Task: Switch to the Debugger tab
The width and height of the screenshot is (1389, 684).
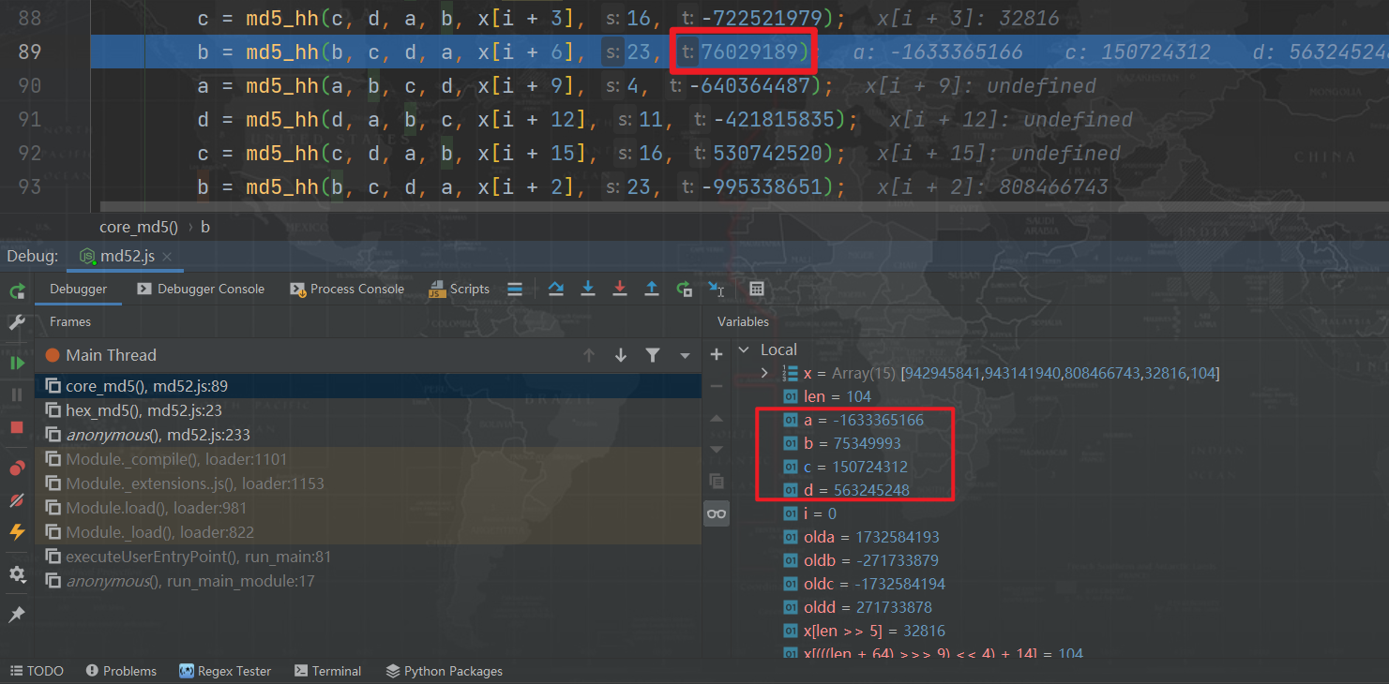Action: (79, 289)
